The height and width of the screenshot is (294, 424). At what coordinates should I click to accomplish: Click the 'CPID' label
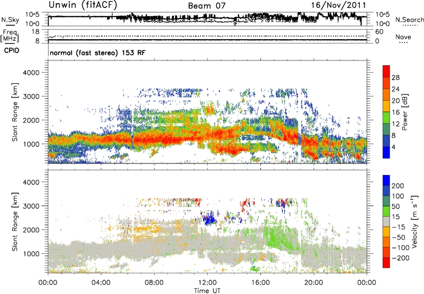click(12, 50)
